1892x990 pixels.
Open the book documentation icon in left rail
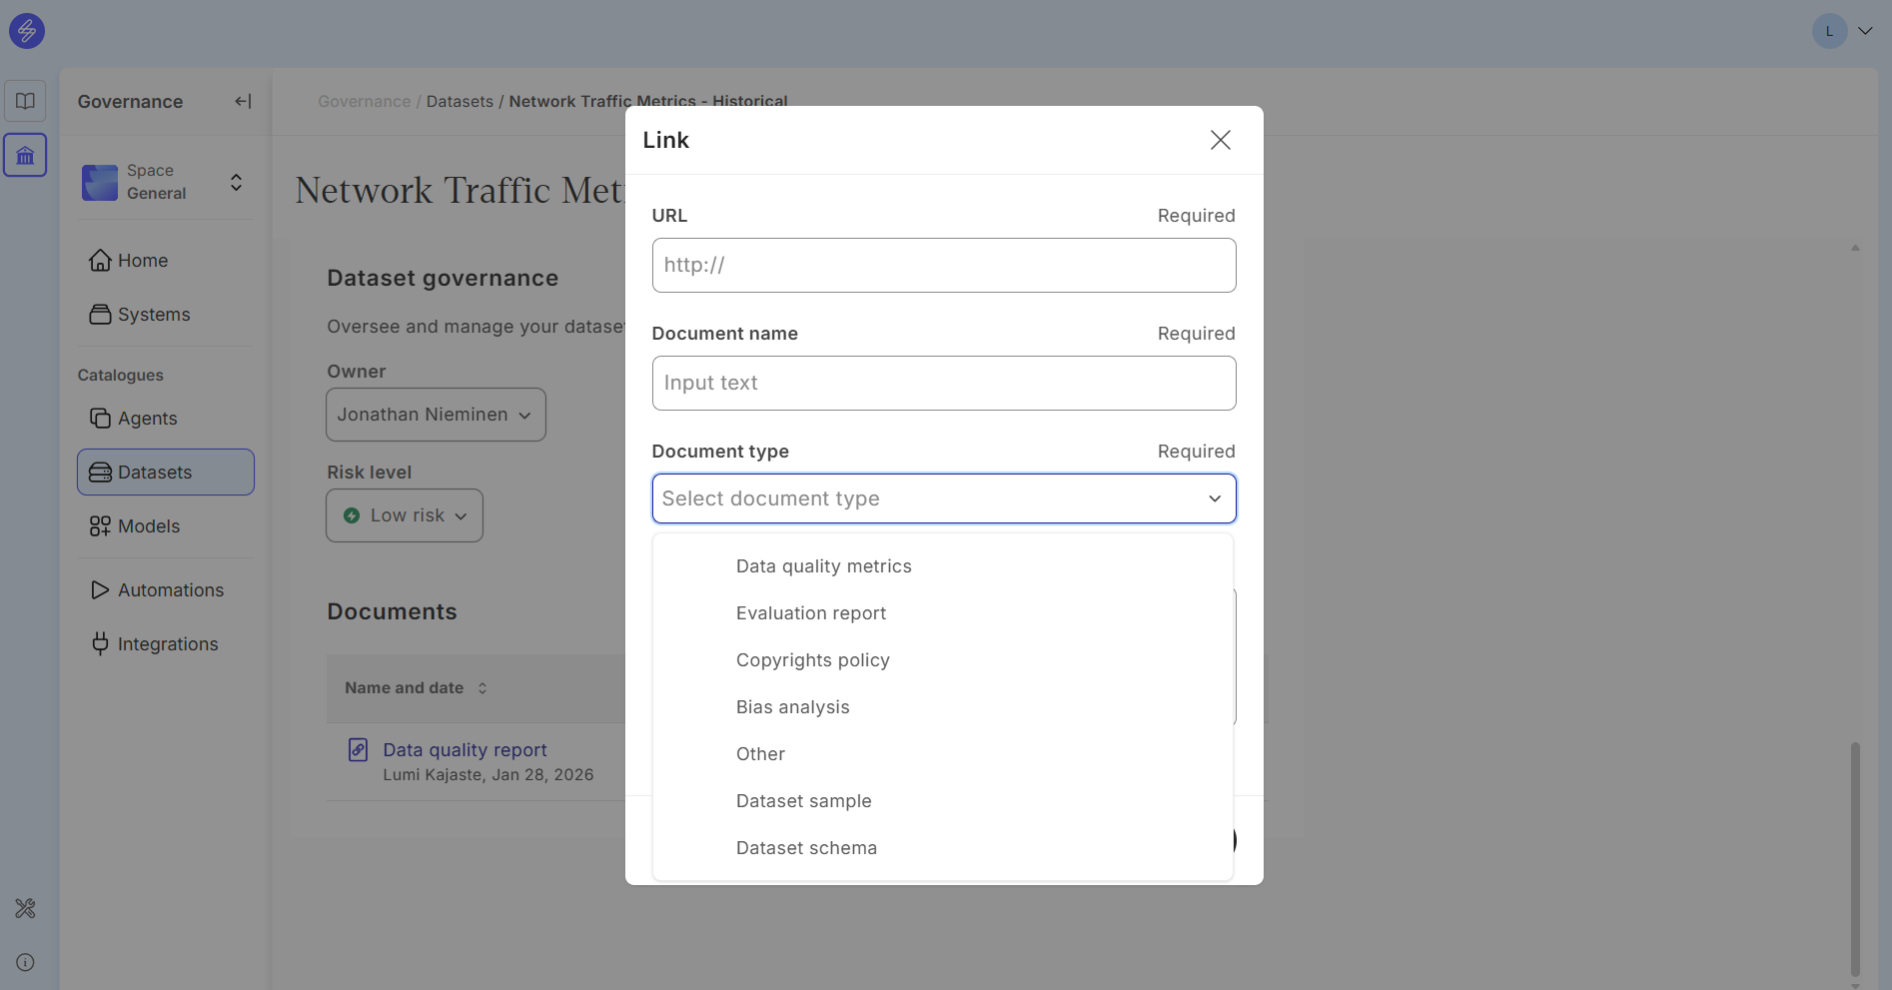coord(25,101)
